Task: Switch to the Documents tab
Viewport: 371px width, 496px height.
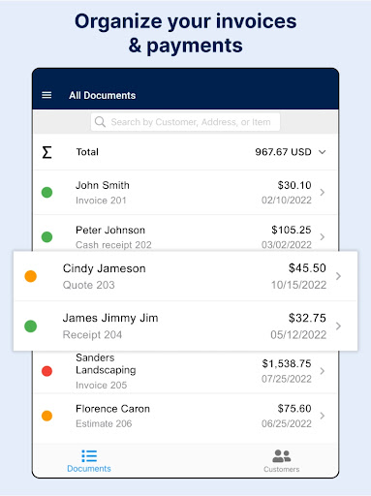Action: 89,461
